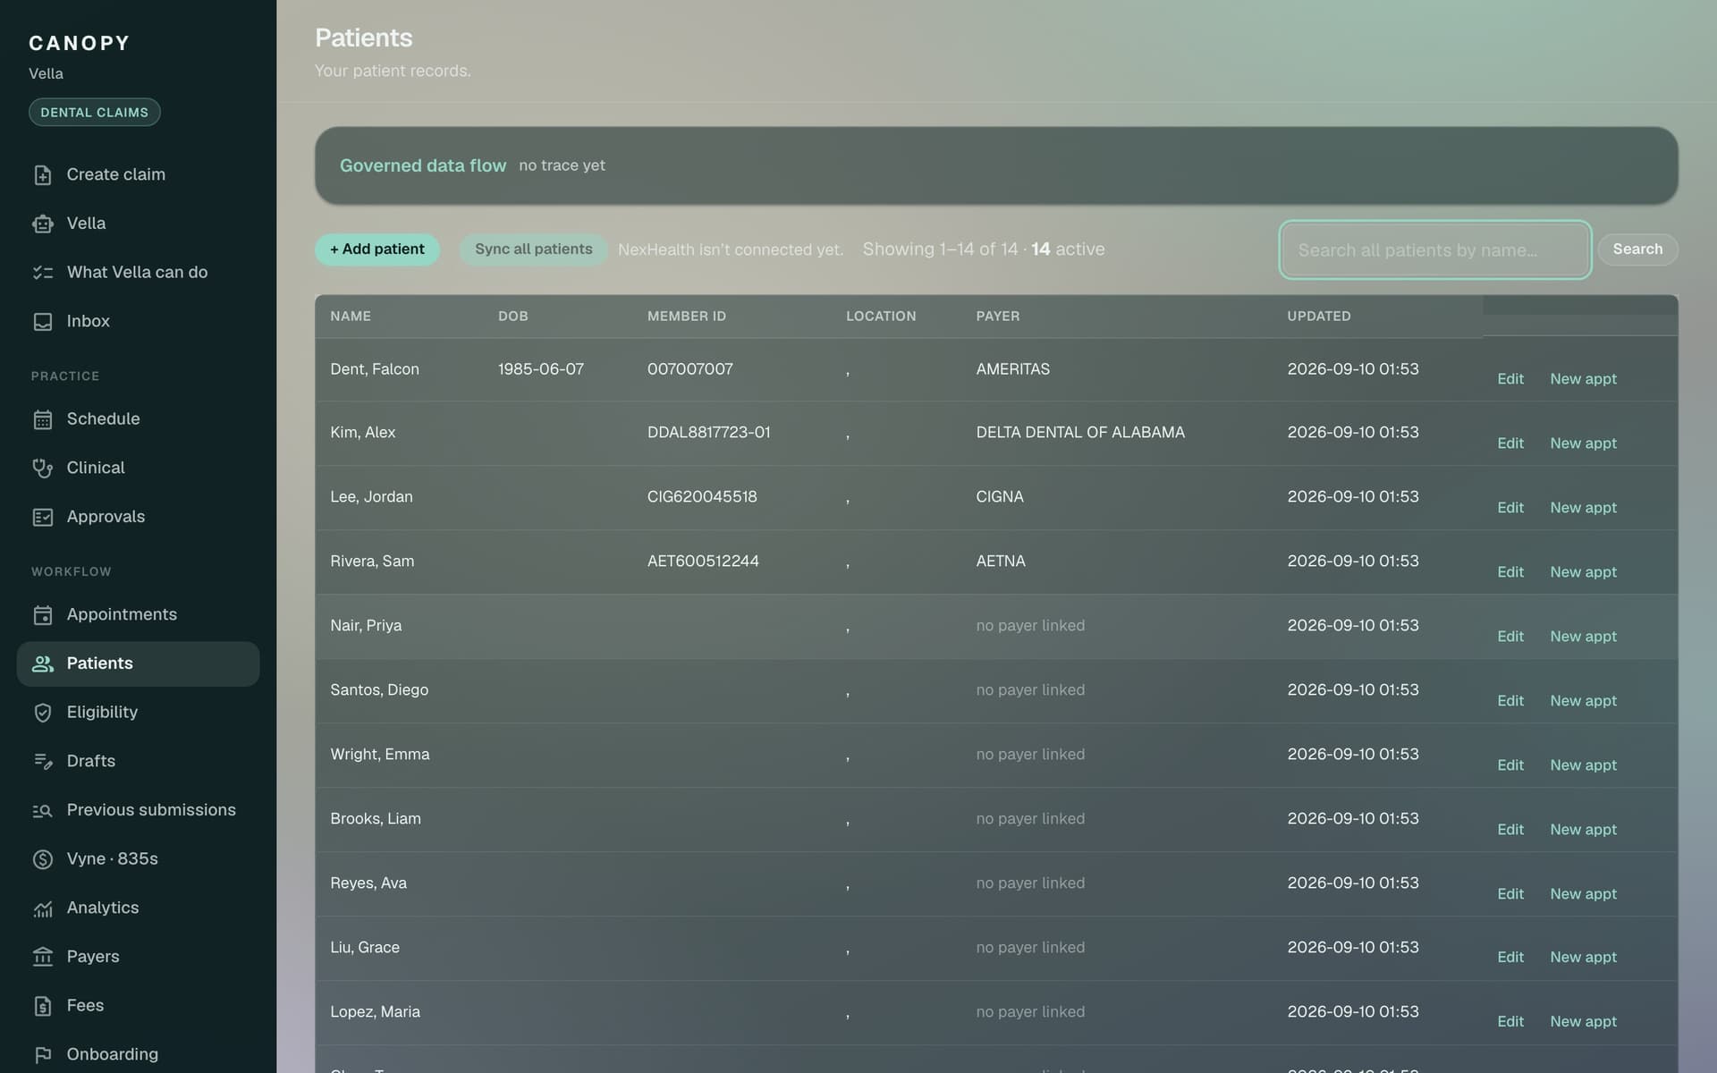1717x1073 pixels.
Task: Open the Payers bank icon
Action: [43, 957]
